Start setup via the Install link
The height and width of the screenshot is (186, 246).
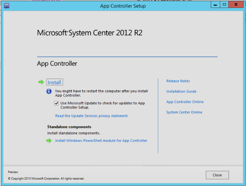coord(54,82)
